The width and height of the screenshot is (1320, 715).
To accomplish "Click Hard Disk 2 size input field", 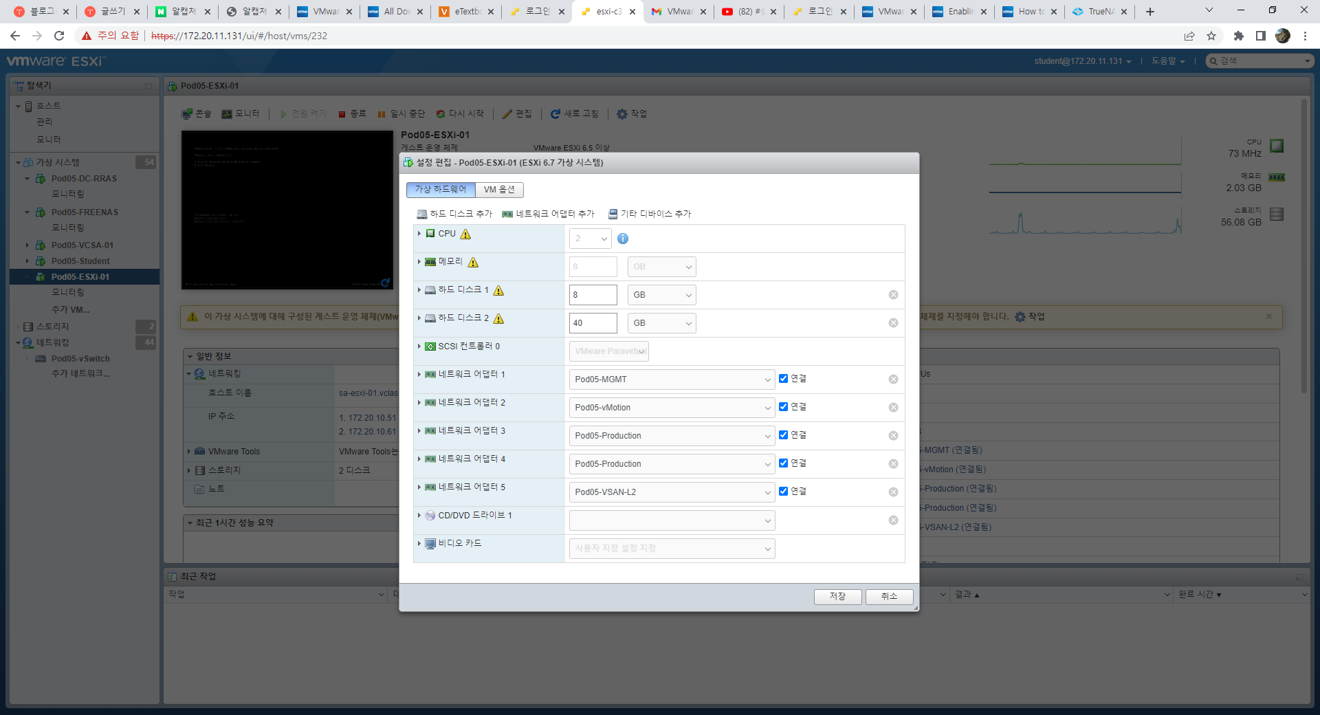I will pyautogui.click(x=593, y=323).
